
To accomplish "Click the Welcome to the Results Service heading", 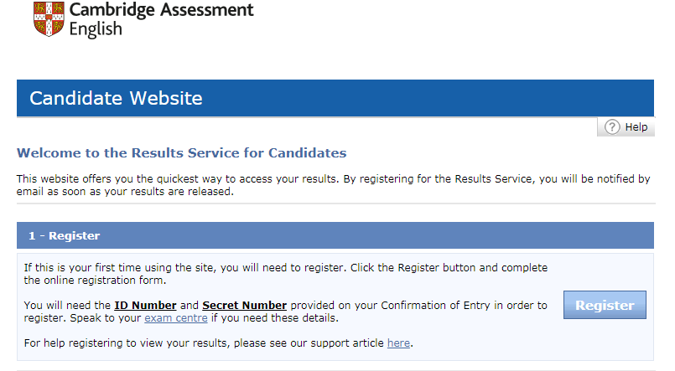I will click(x=181, y=153).
